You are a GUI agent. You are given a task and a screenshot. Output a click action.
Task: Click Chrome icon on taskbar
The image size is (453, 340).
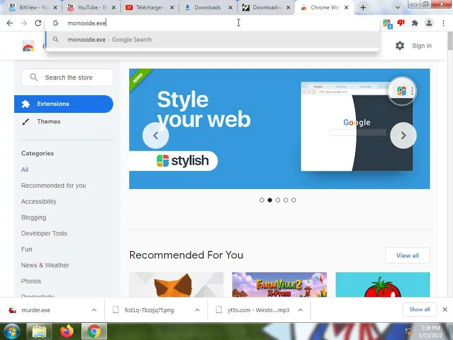94,331
